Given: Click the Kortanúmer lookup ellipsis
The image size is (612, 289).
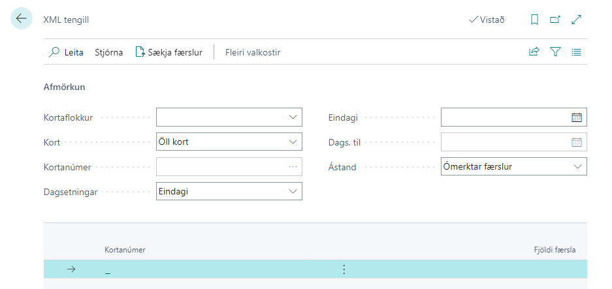Looking at the screenshot, I should coord(293,166).
